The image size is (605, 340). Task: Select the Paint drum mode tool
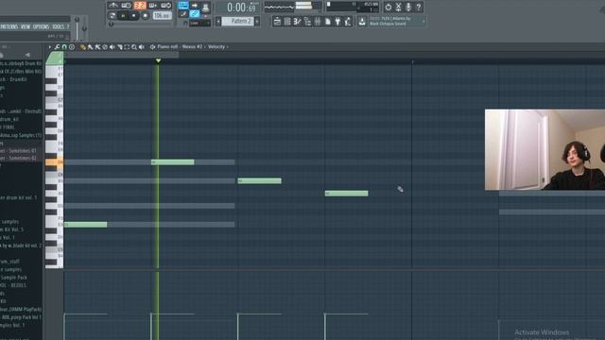tap(97, 47)
